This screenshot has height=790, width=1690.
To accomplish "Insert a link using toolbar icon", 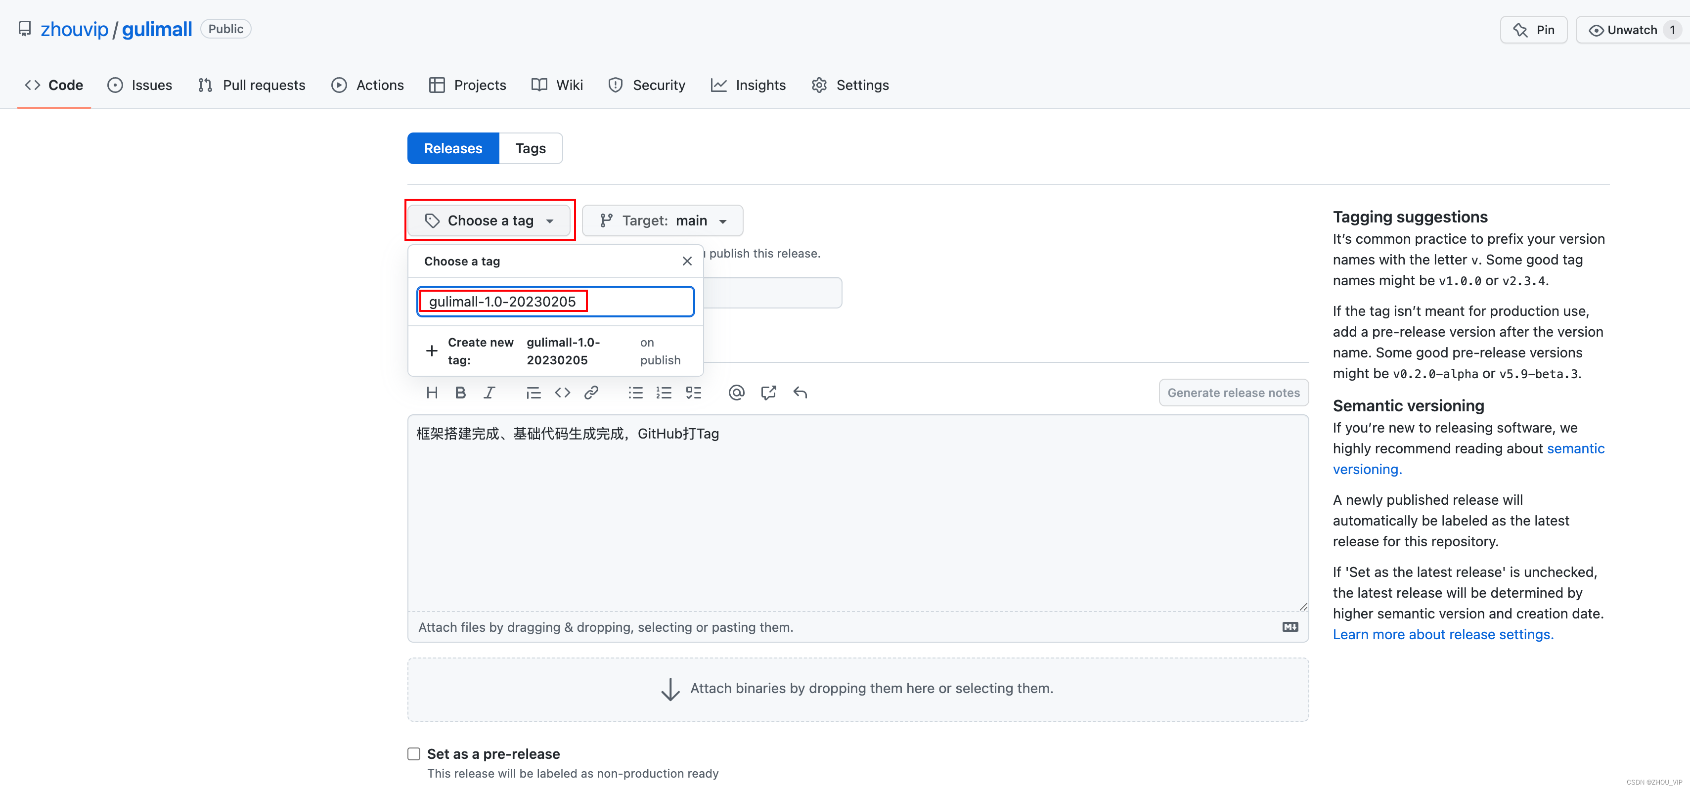I will coord(591,393).
